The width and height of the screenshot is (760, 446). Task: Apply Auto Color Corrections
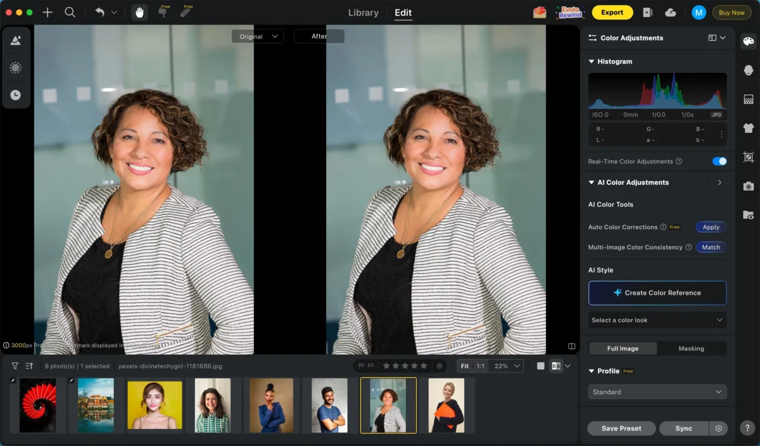[711, 227]
